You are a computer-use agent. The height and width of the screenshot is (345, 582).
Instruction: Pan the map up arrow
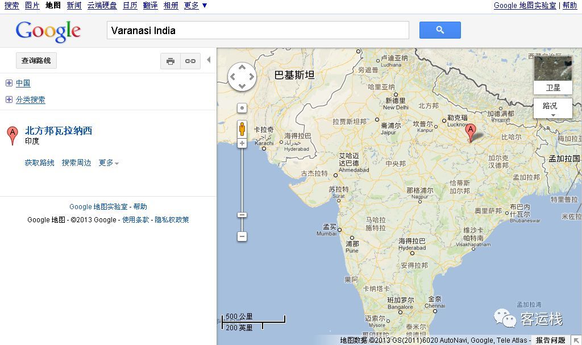click(x=242, y=67)
